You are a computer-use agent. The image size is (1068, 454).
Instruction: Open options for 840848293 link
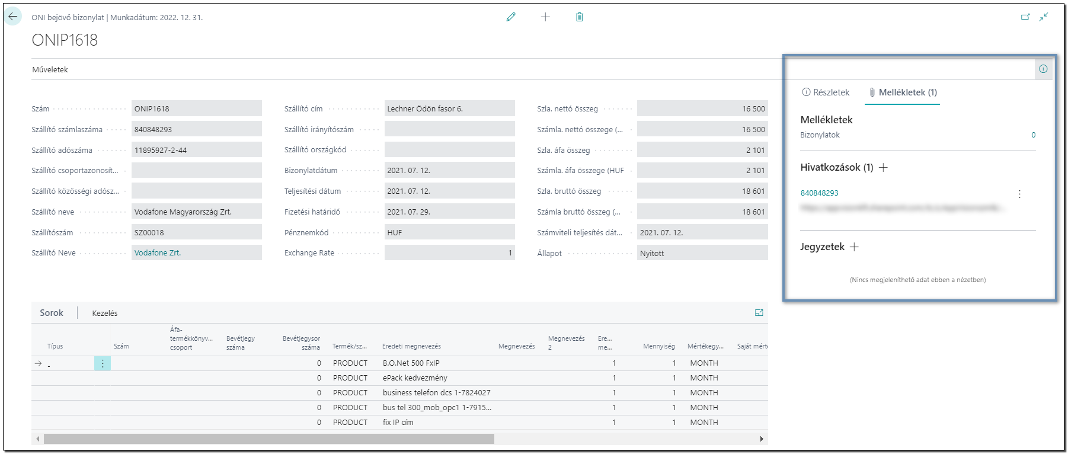tap(1019, 194)
